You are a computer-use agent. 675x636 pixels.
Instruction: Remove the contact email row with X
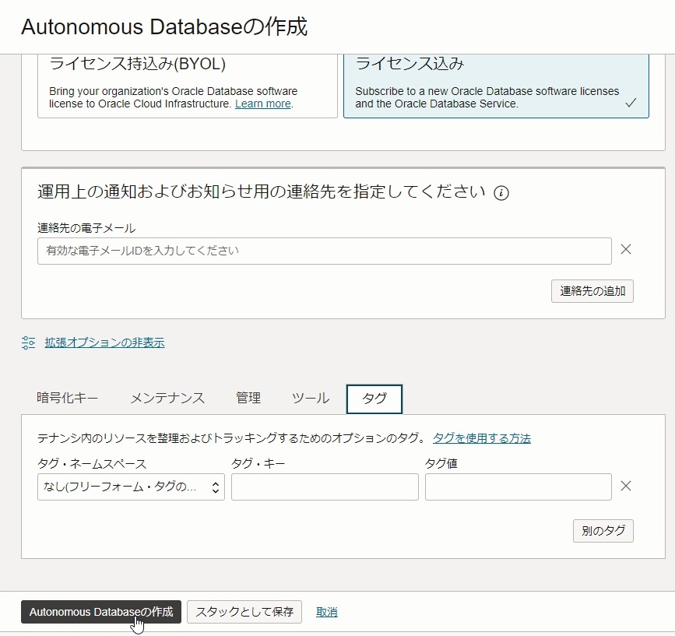tap(625, 249)
